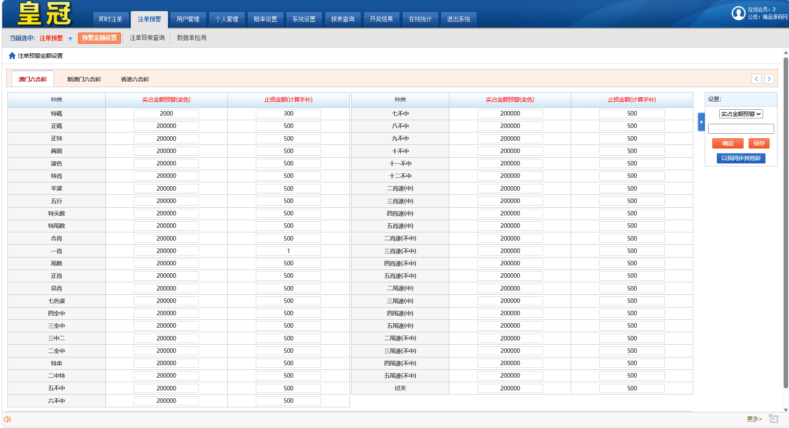Click the 以我同步其他彩 button
The width and height of the screenshot is (789, 428).
741,158
